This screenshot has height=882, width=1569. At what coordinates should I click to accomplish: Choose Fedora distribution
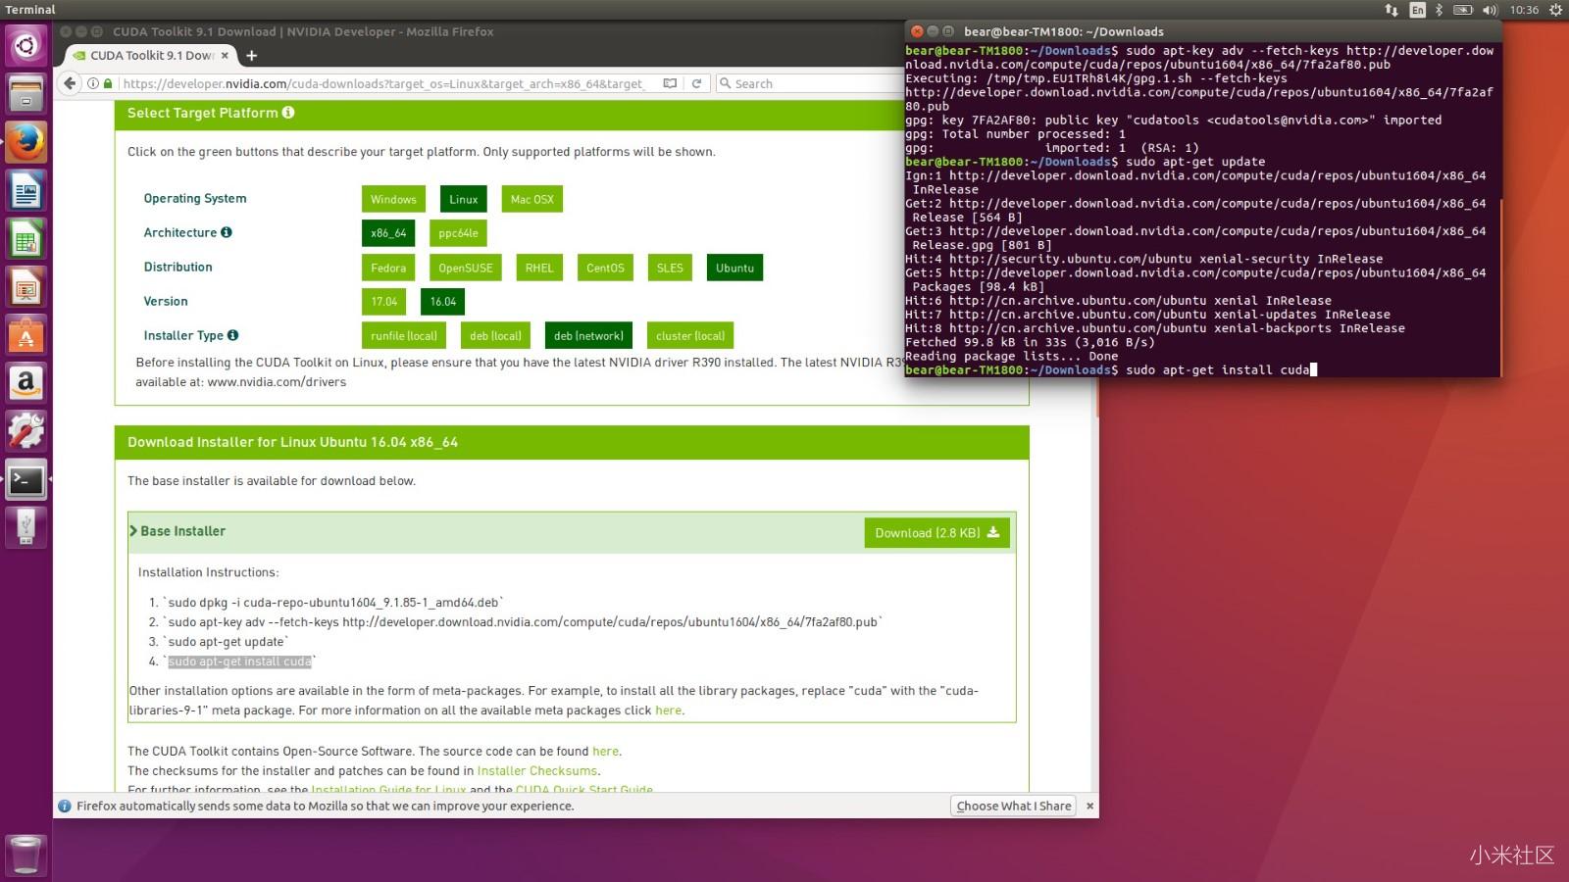tap(388, 268)
